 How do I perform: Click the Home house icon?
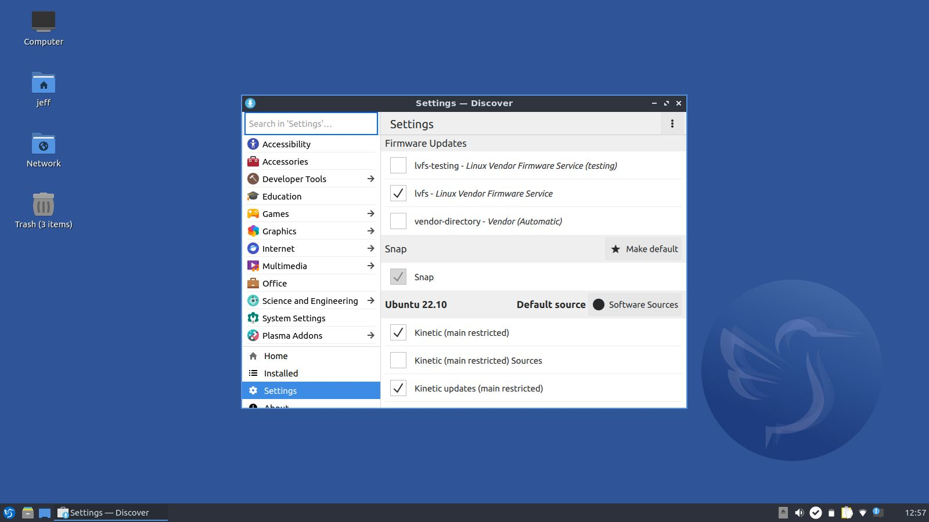coord(253,356)
